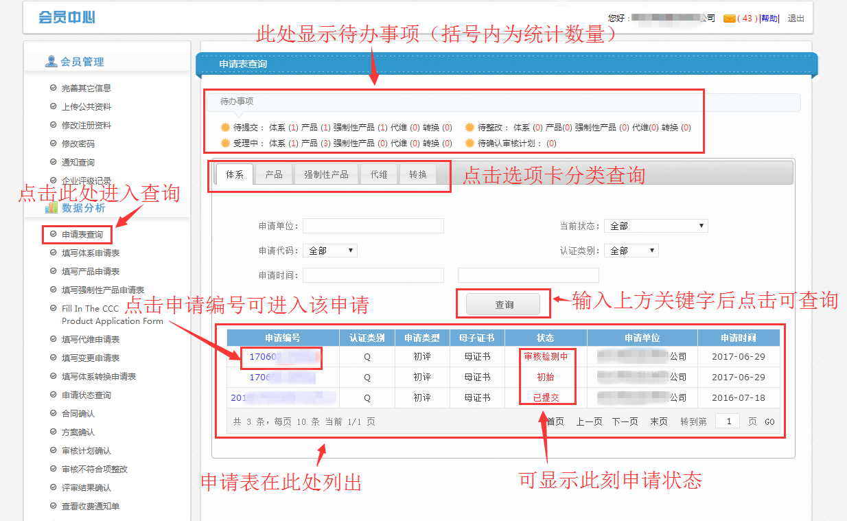Expand the 申请代码 dropdown

pyautogui.click(x=330, y=251)
